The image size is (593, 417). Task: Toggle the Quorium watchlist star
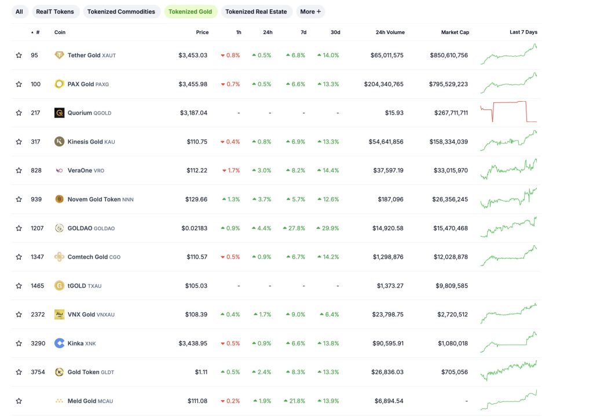click(19, 113)
